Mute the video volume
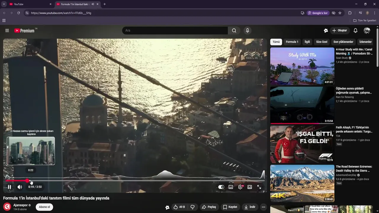The height and width of the screenshot is (213, 379). (20, 187)
